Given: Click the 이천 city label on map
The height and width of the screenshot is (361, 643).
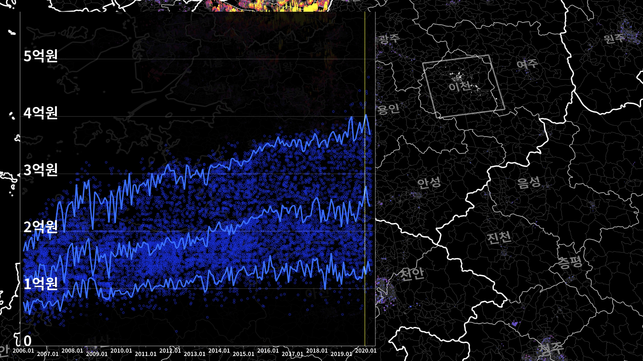Looking at the screenshot, I should tap(459, 87).
